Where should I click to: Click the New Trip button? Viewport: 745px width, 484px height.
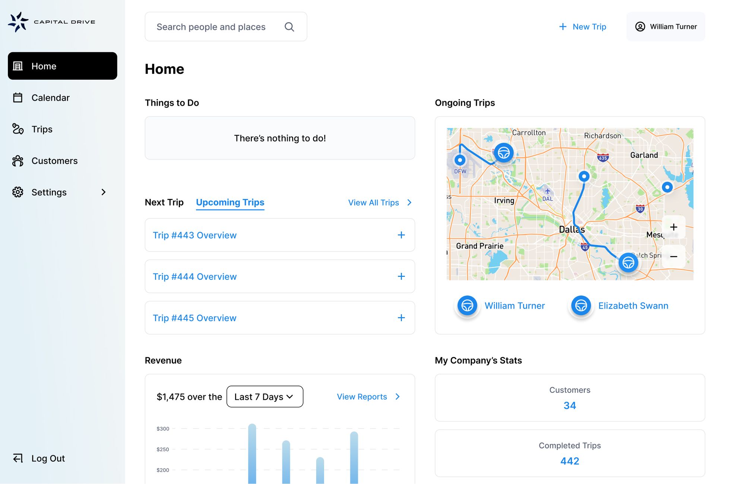[583, 27]
